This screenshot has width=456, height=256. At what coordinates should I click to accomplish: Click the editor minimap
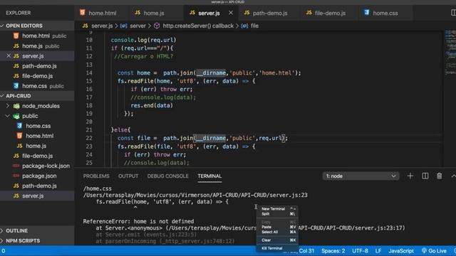[x=450, y=52]
